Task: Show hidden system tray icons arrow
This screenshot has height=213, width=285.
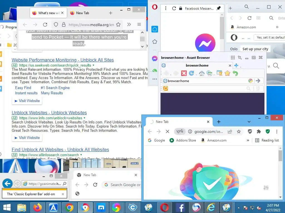Action: tap(239, 207)
